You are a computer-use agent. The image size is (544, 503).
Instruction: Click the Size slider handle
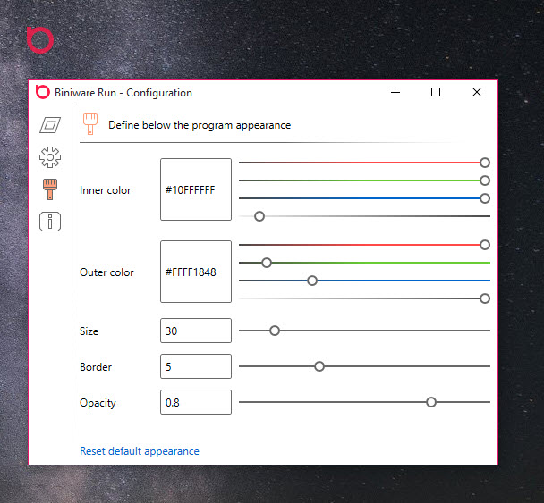point(275,331)
